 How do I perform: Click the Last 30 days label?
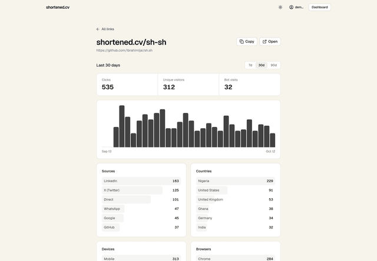[x=108, y=65]
